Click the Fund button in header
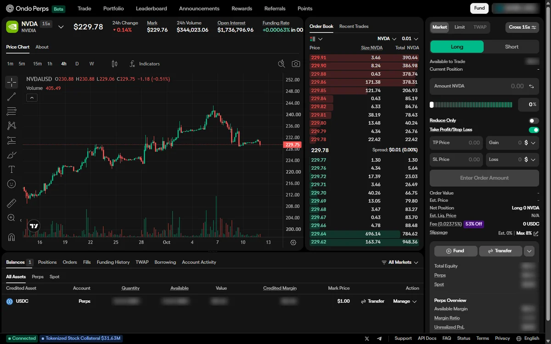The width and height of the screenshot is (551, 344). pos(479,8)
